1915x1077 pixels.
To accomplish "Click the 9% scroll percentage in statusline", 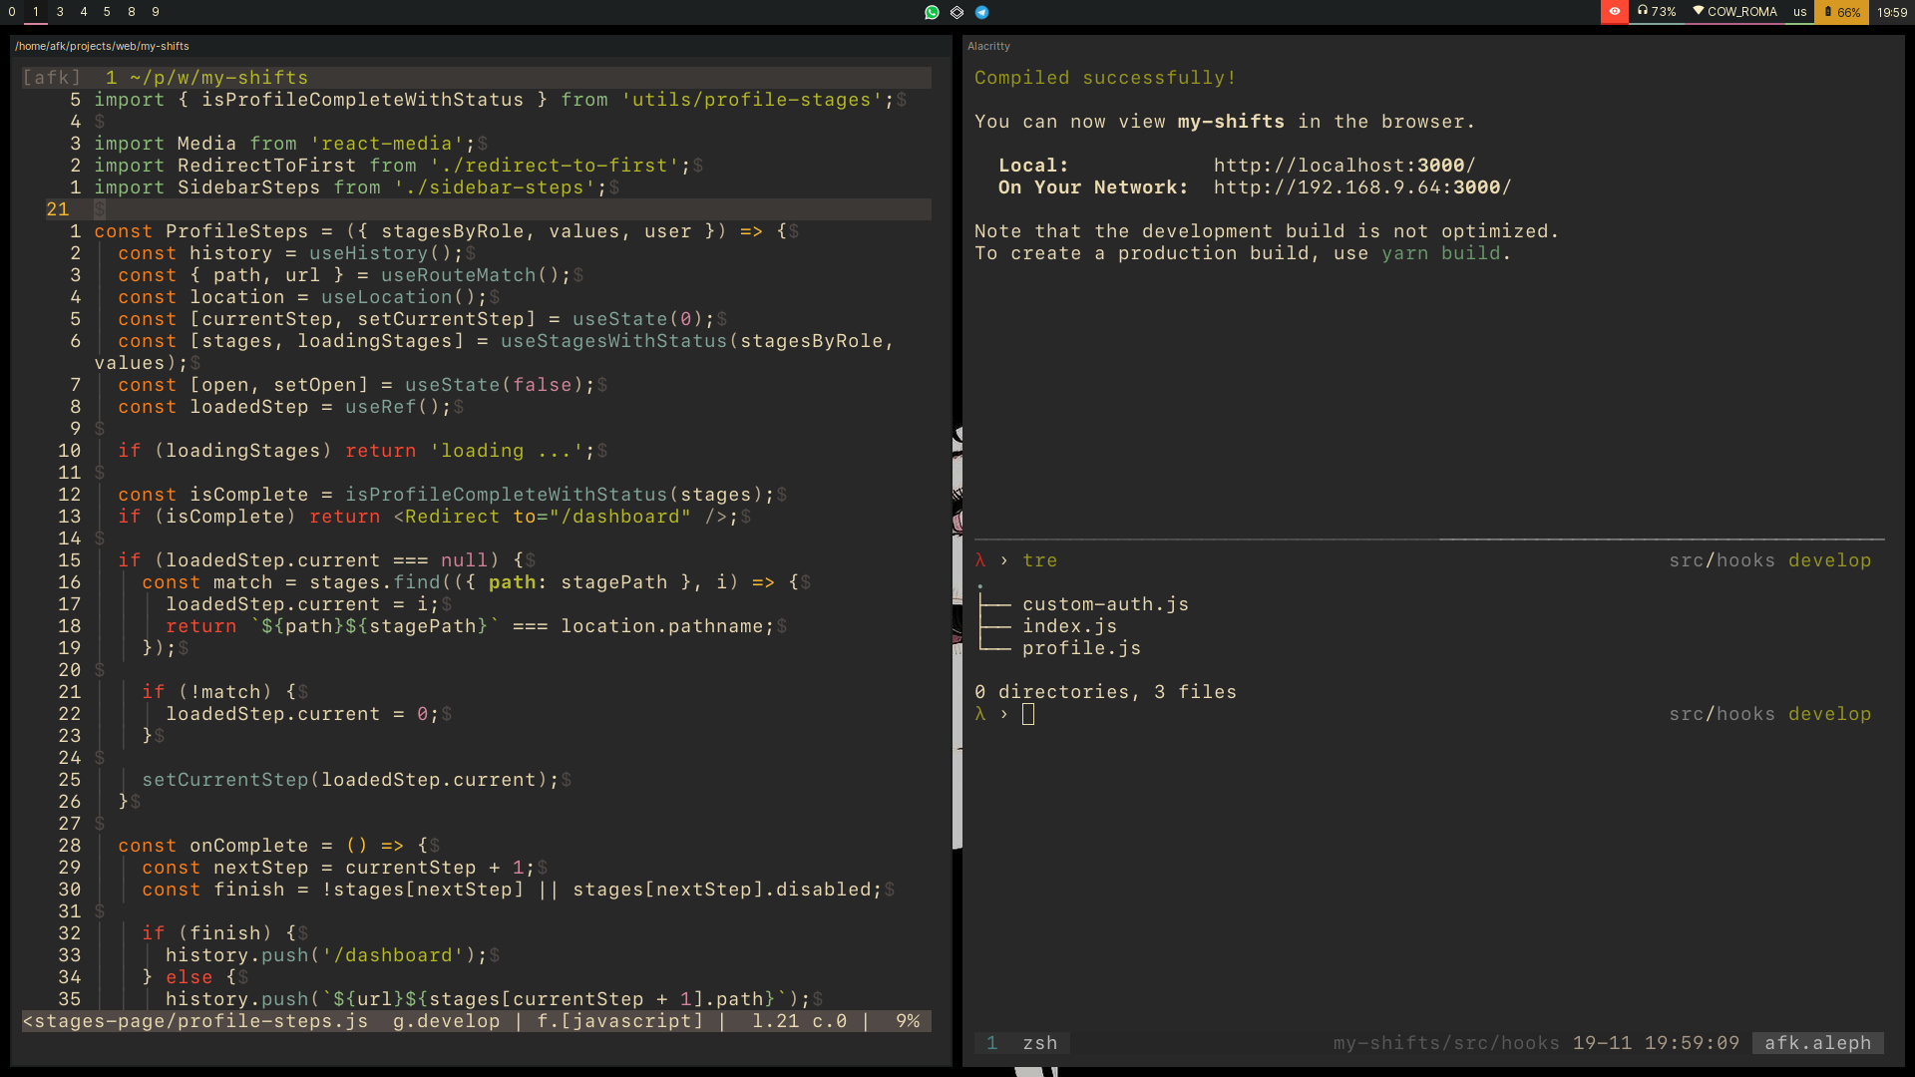I will pos(908,1021).
